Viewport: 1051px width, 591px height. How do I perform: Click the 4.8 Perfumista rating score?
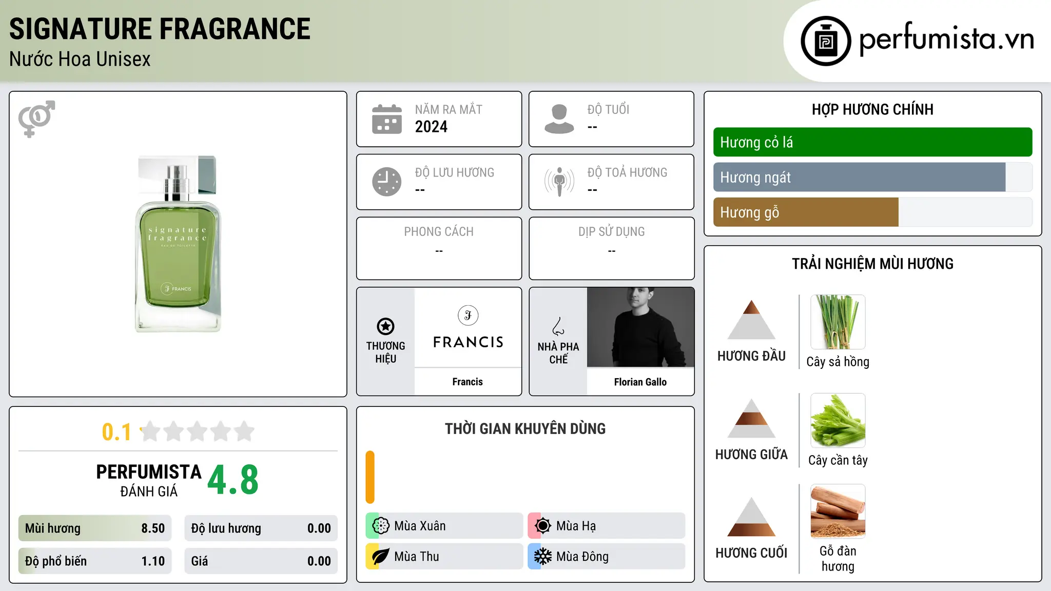pyautogui.click(x=233, y=480)
